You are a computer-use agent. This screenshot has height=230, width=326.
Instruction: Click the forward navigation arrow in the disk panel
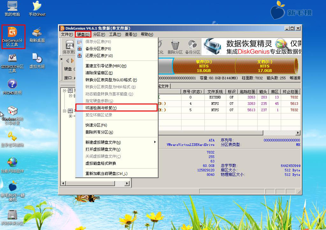click(x=72, y=61)
